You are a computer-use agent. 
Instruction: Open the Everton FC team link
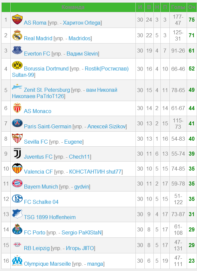click(x=37, y=54)
